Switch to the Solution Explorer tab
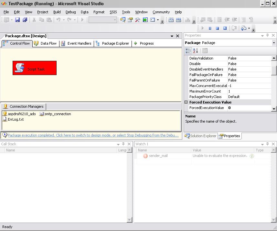The image size is (277, 231). 200,136
